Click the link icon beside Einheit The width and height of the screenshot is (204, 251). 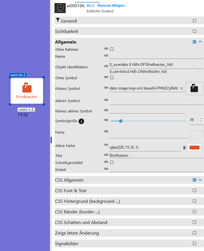106,169
